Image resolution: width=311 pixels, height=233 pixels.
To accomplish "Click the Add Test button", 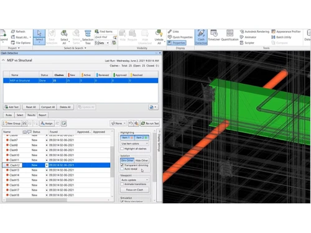I will 12,107.
